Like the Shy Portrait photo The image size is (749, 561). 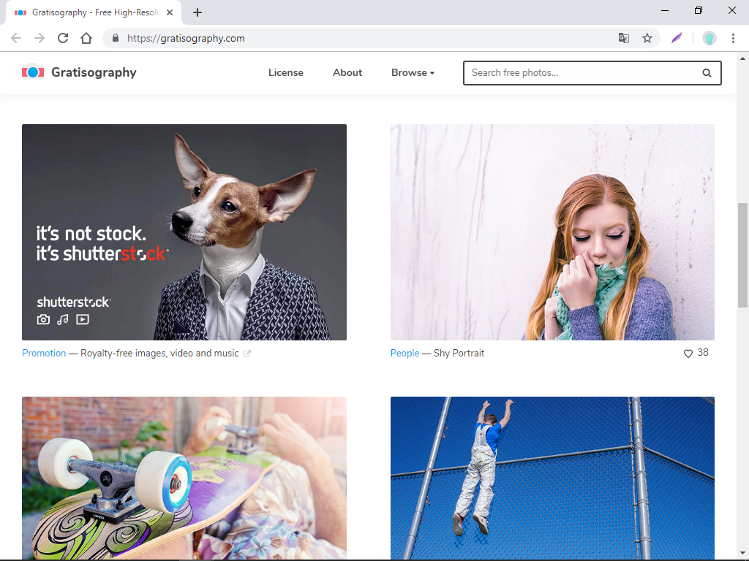click(688, 354)
